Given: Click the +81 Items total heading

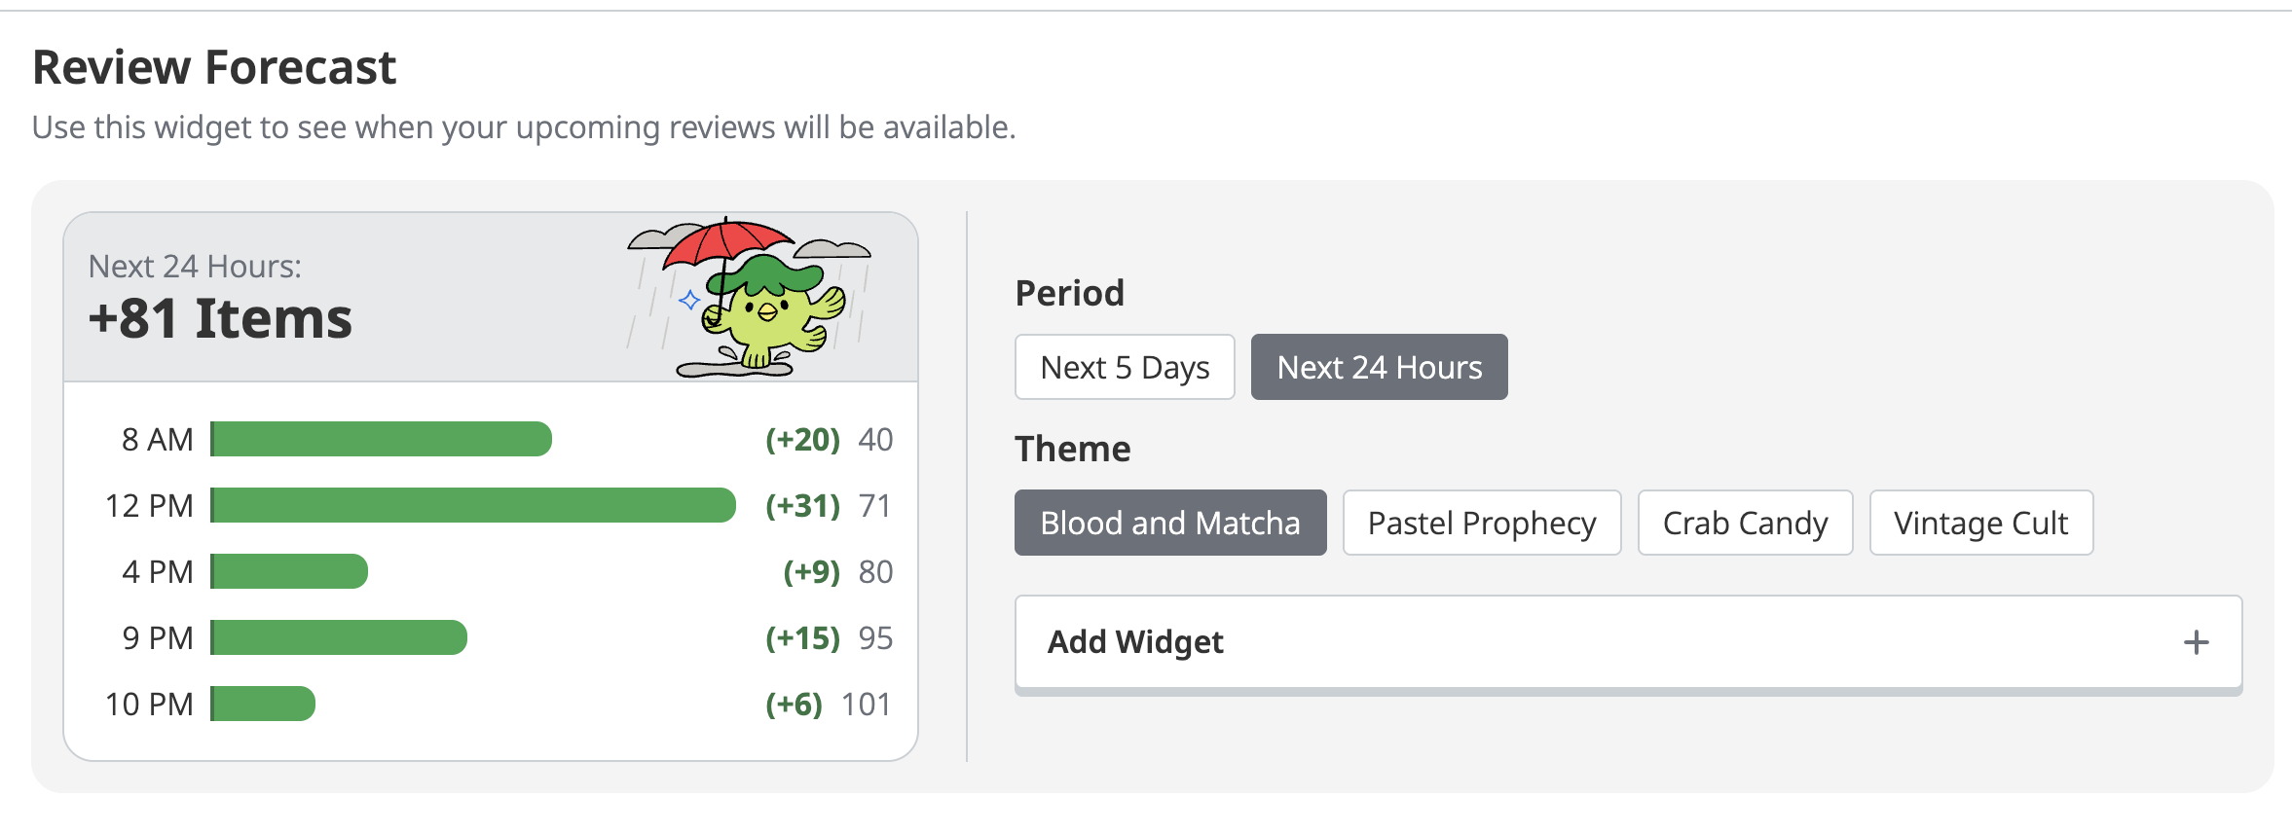Looking at the screenshot, I should click(x=220, y=318).
